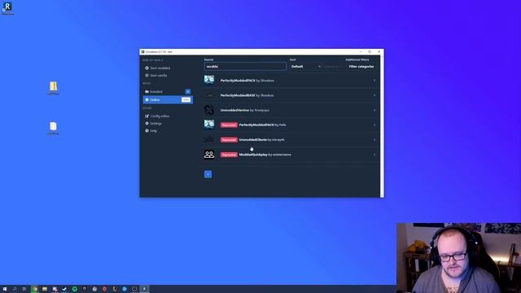Click the ModdedQuickplay people icon
The image size is (521, 293).
[x=209, y=155]
